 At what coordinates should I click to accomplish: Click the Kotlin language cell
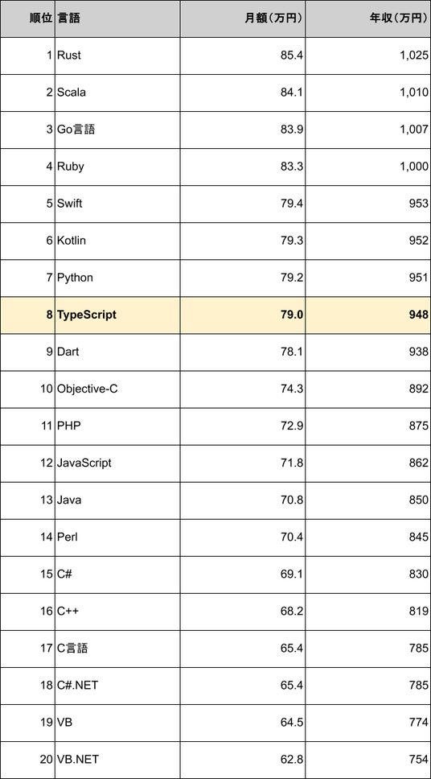click(x=117, y=241)
